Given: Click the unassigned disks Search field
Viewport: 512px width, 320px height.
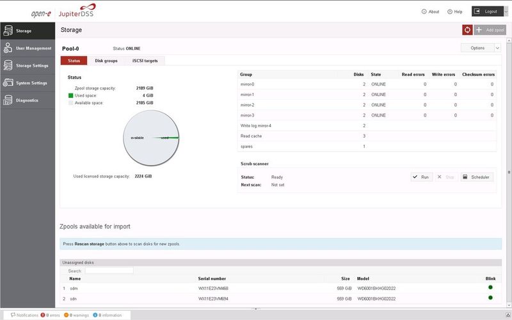Looking at the screenshot, I should 109,271.
